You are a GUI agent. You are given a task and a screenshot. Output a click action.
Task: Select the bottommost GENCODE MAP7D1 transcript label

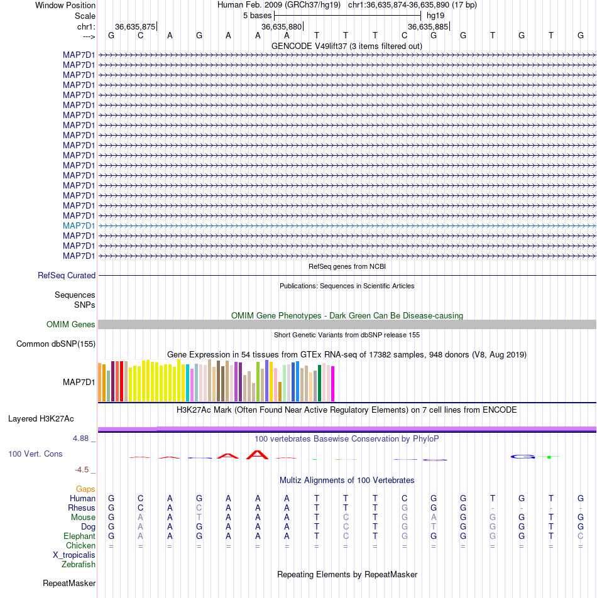pyautogui.click(x=79, y=256)
